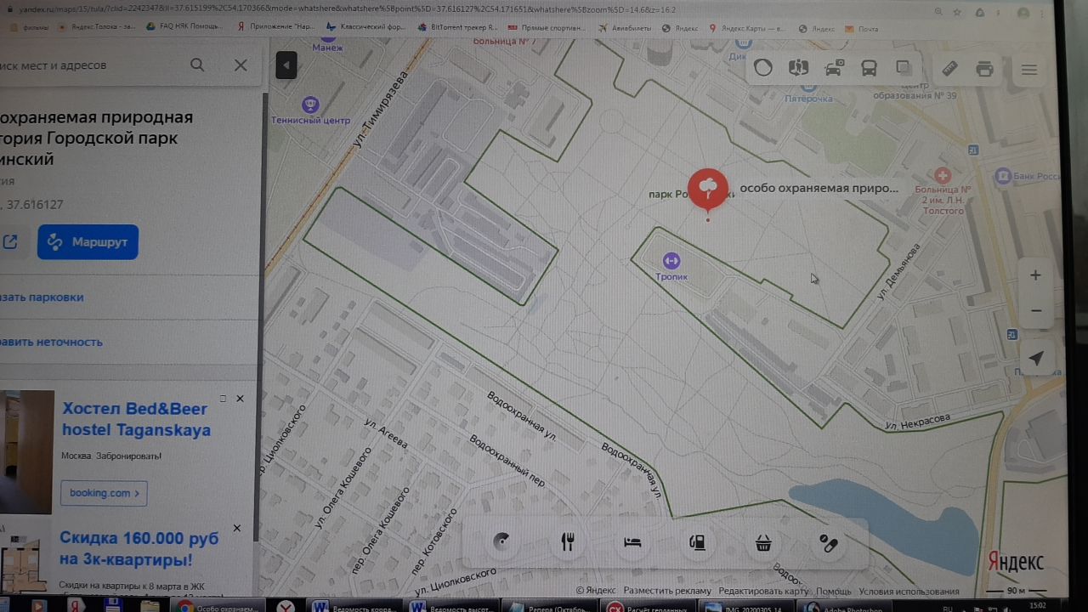Toggle panoramas and photos icon

[798, 69]
